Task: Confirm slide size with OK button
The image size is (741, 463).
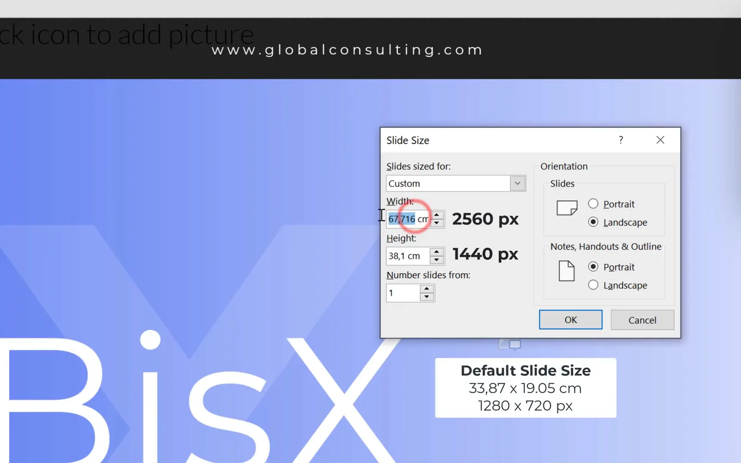Action: [570, 319]
